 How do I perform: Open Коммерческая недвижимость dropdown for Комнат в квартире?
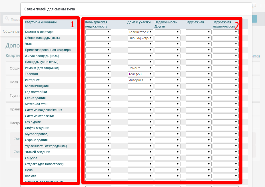98,32
